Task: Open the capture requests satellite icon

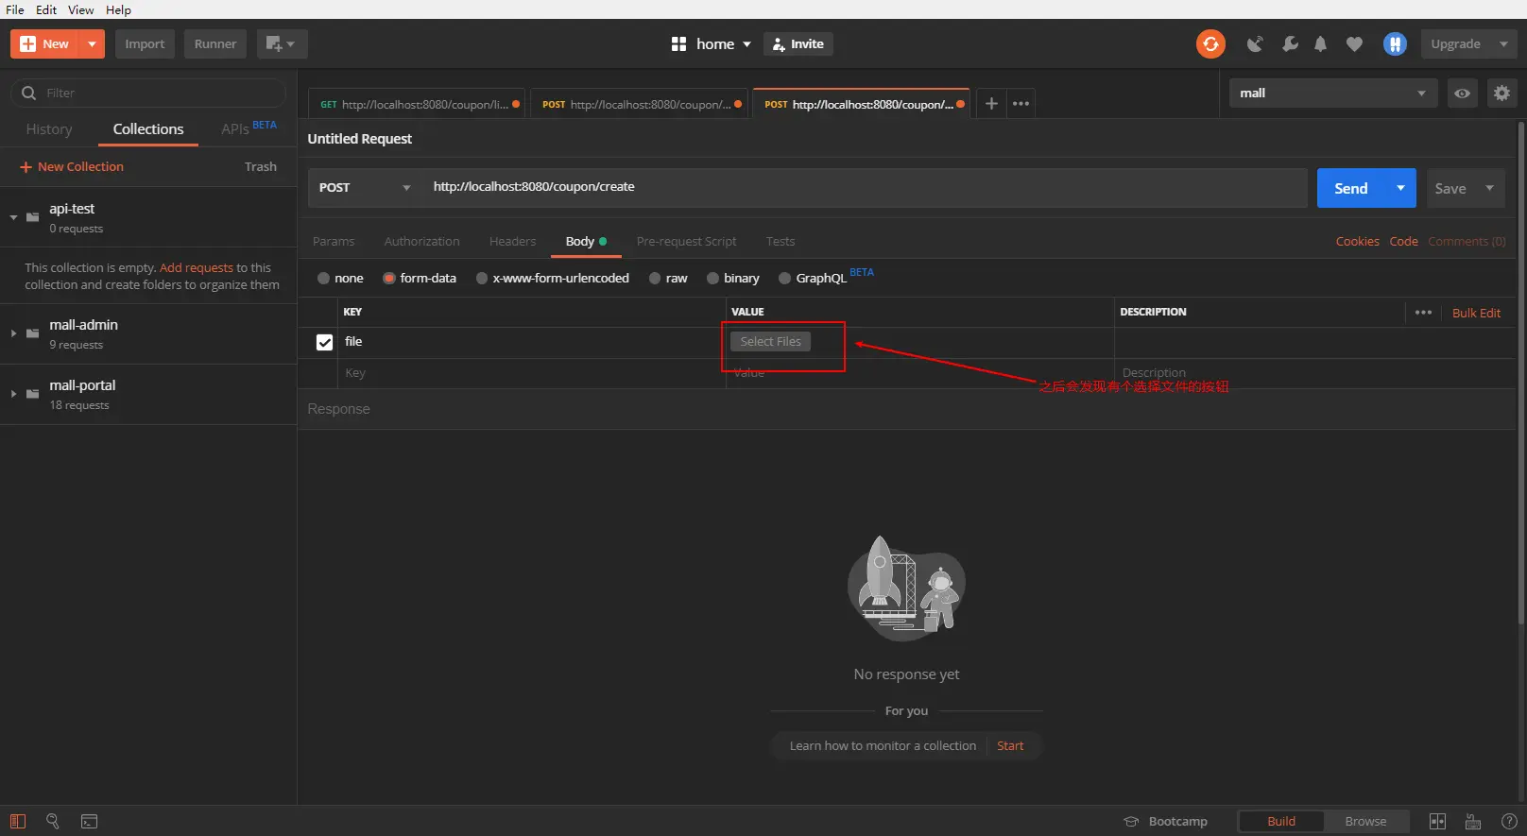Action: tap(1255, 43)
